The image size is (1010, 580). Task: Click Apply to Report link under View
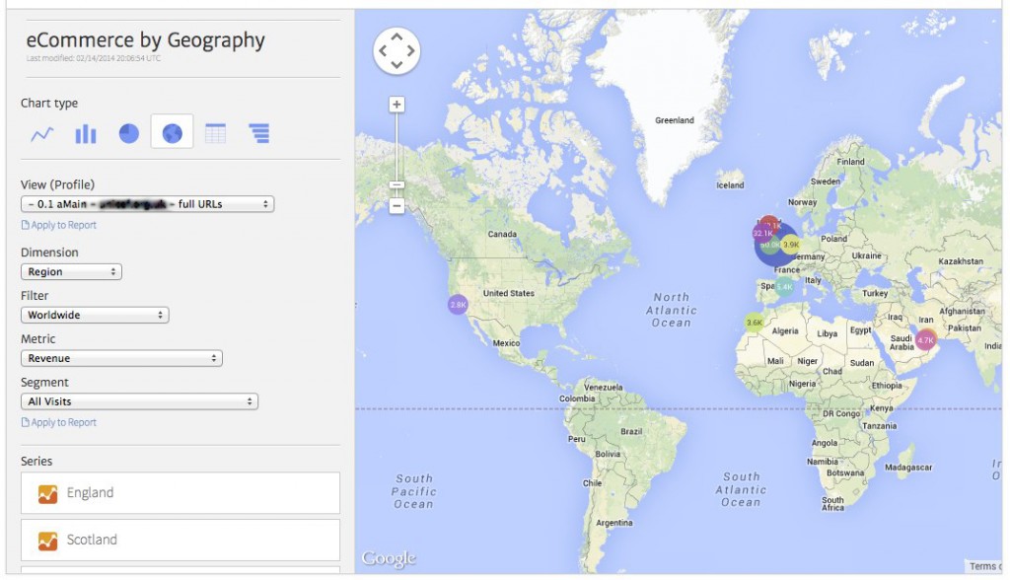pos(59,225)
